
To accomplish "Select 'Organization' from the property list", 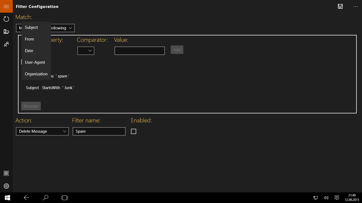I will [x=36, y=74].
